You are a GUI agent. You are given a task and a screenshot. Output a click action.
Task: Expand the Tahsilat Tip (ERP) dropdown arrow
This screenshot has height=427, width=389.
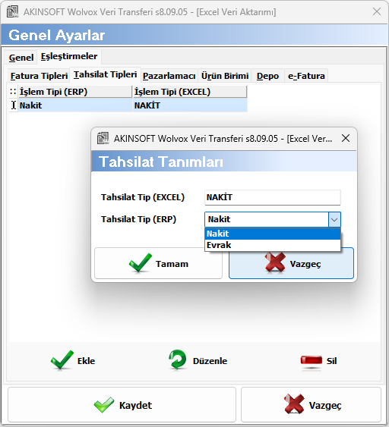(334, 219)
